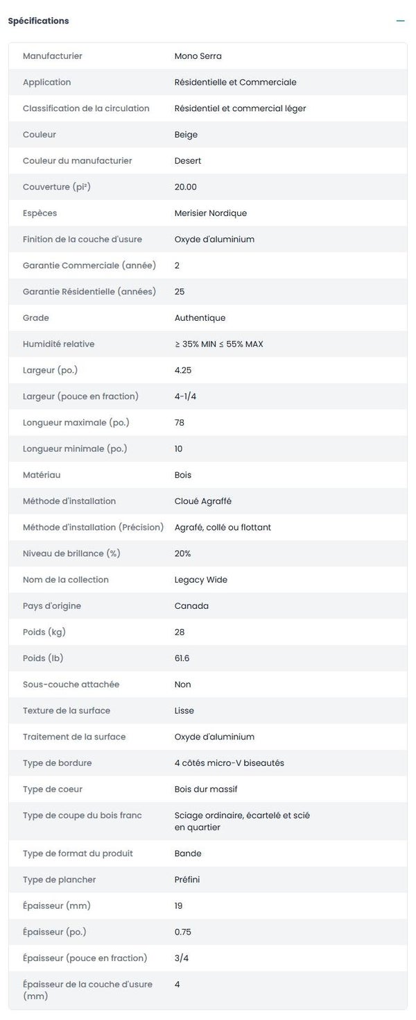Select the Merisier Nordique species value

point(210,213)
